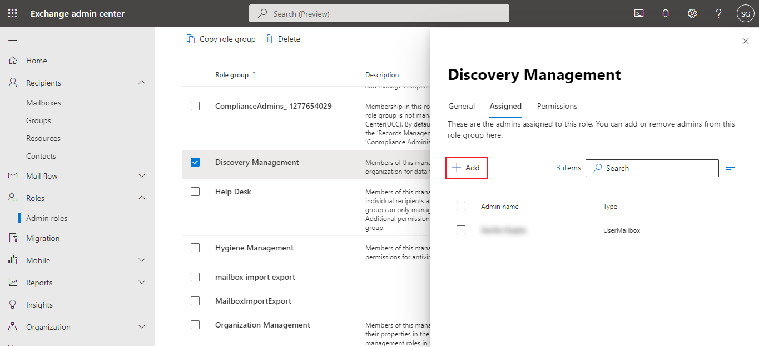
Task: Open the settings gear
Action: click(x=692, y=13)
